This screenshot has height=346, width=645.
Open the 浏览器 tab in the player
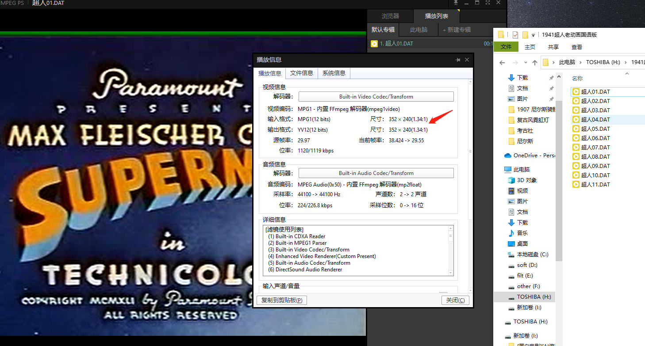[390, 16]
